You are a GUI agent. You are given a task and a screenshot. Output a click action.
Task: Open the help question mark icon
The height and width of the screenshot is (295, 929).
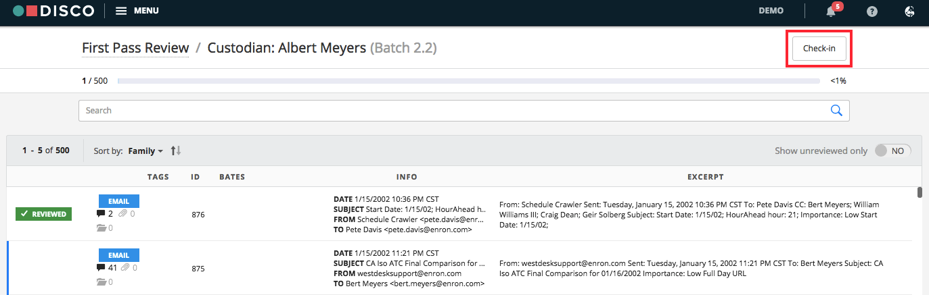[872, 11]
